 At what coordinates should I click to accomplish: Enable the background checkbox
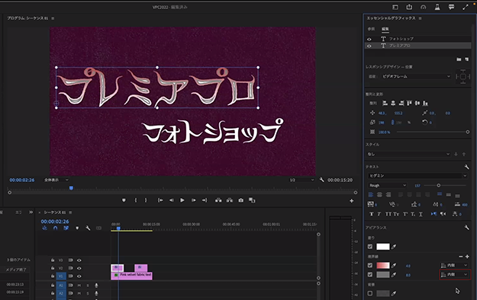(370, 293)
